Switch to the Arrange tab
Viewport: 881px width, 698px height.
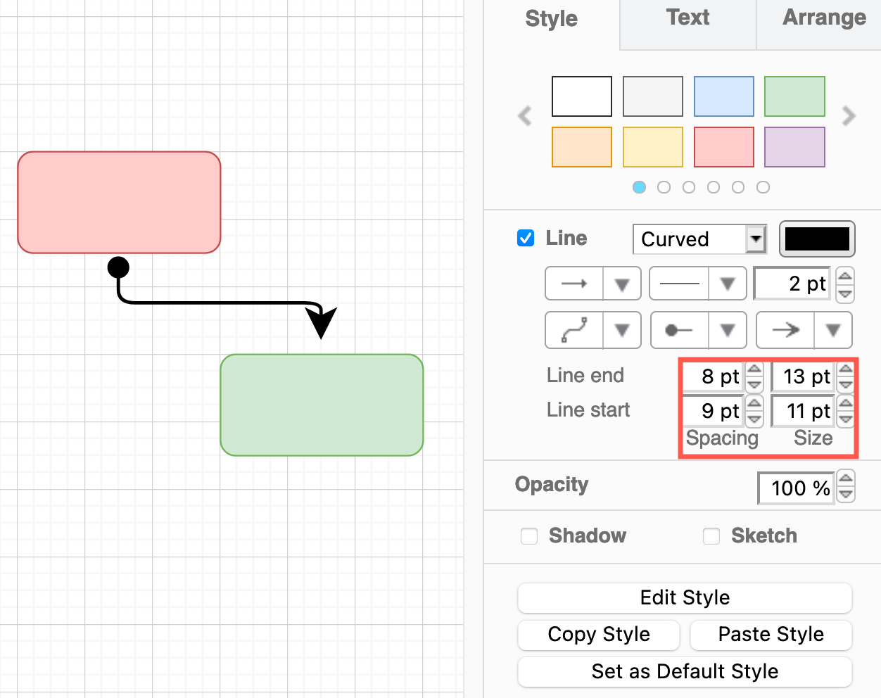pyautogui.click(x=824, y=18)
